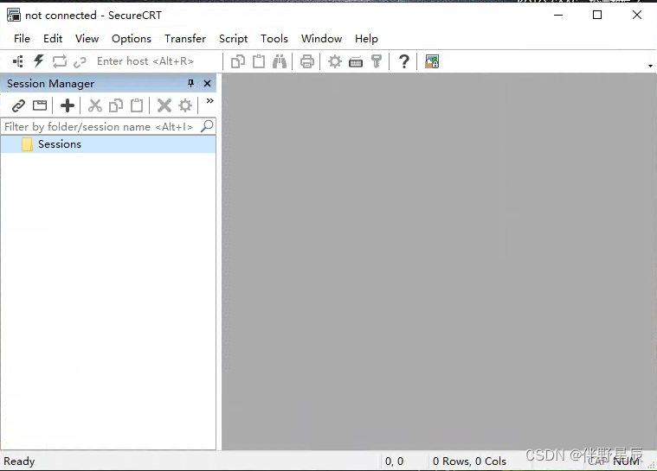Image resolution: width=657 pixels, height=471 pixels.
Task: Click the Disconnect broken-link icon
Action: [80, 62]
